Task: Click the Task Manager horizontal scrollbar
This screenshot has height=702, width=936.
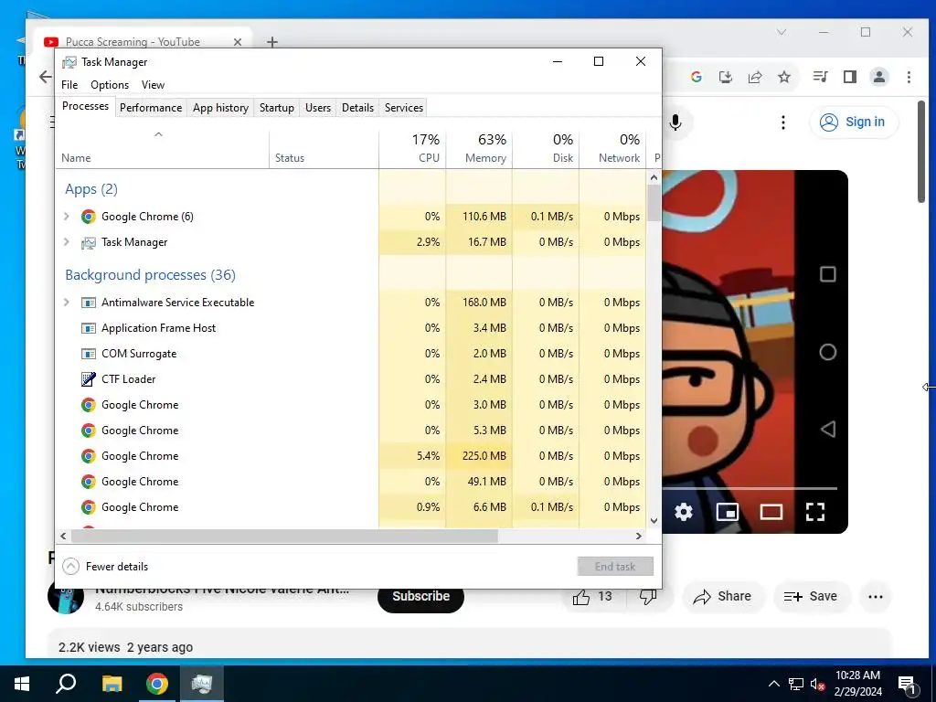Action: coord(284,536)
